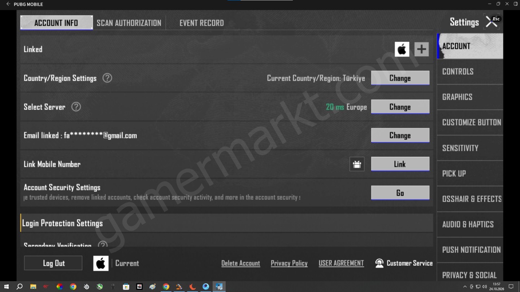
Task: Click the linked Apple account icon
Action: point(402,49)
